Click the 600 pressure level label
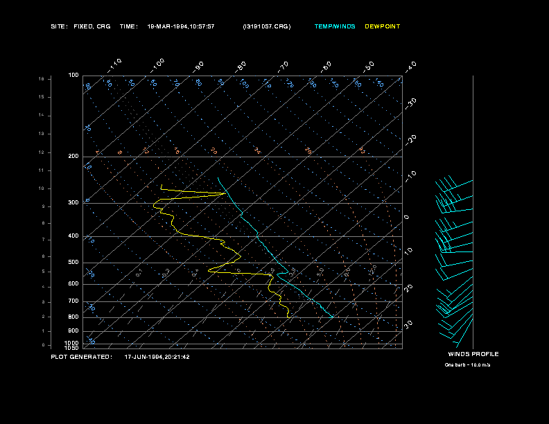Image resolution: width=549 pixels, height=424 pixels. (73, 284)
